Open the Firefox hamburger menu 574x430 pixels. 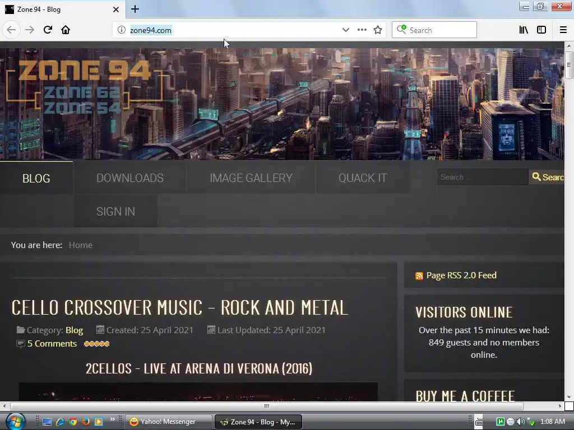click(x=563, y=30)
